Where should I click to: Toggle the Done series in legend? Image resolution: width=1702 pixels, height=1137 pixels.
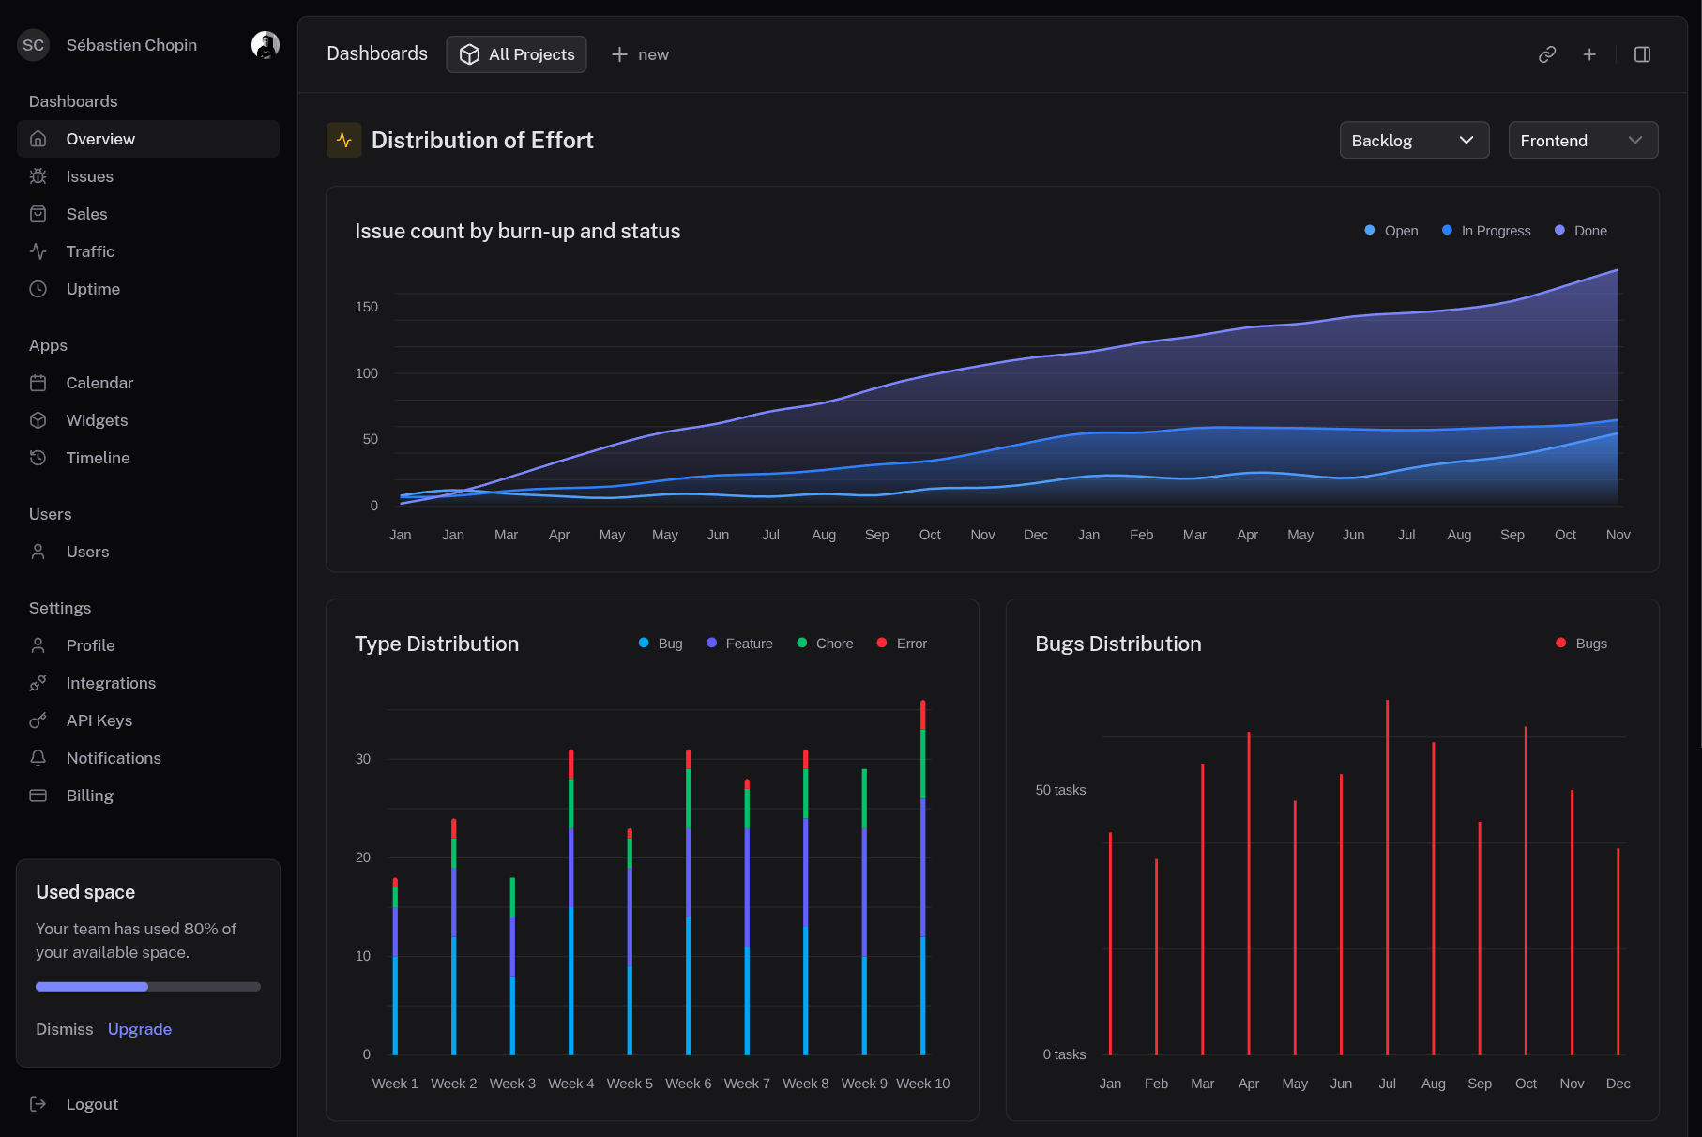click(1580, 231)
